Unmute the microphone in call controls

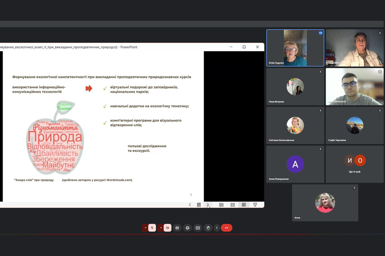(152, 228)
